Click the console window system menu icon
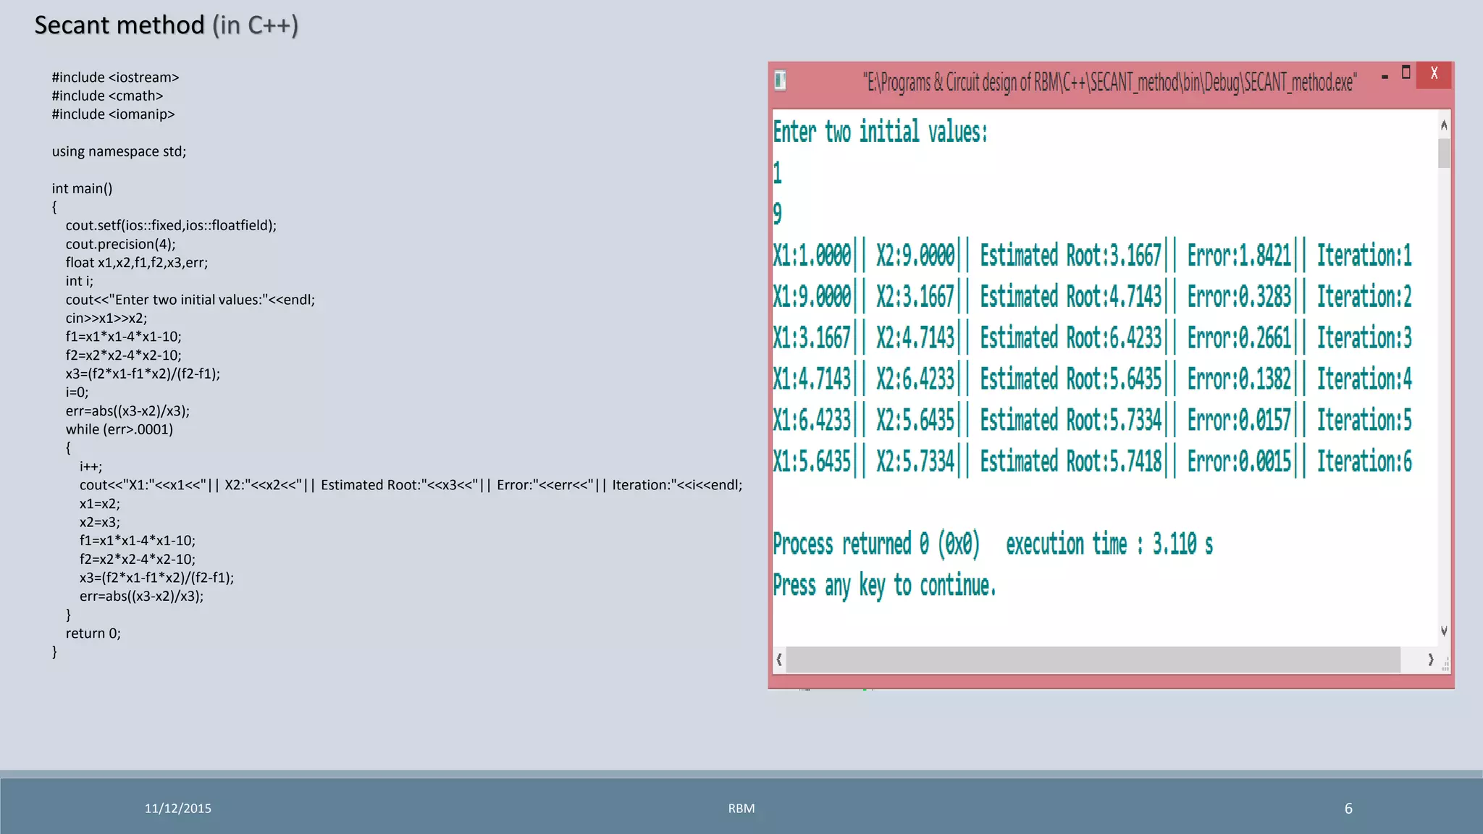 (780, 80)
